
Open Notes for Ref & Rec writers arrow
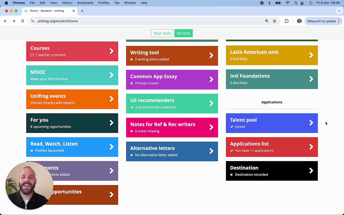(x=212, y=127)
